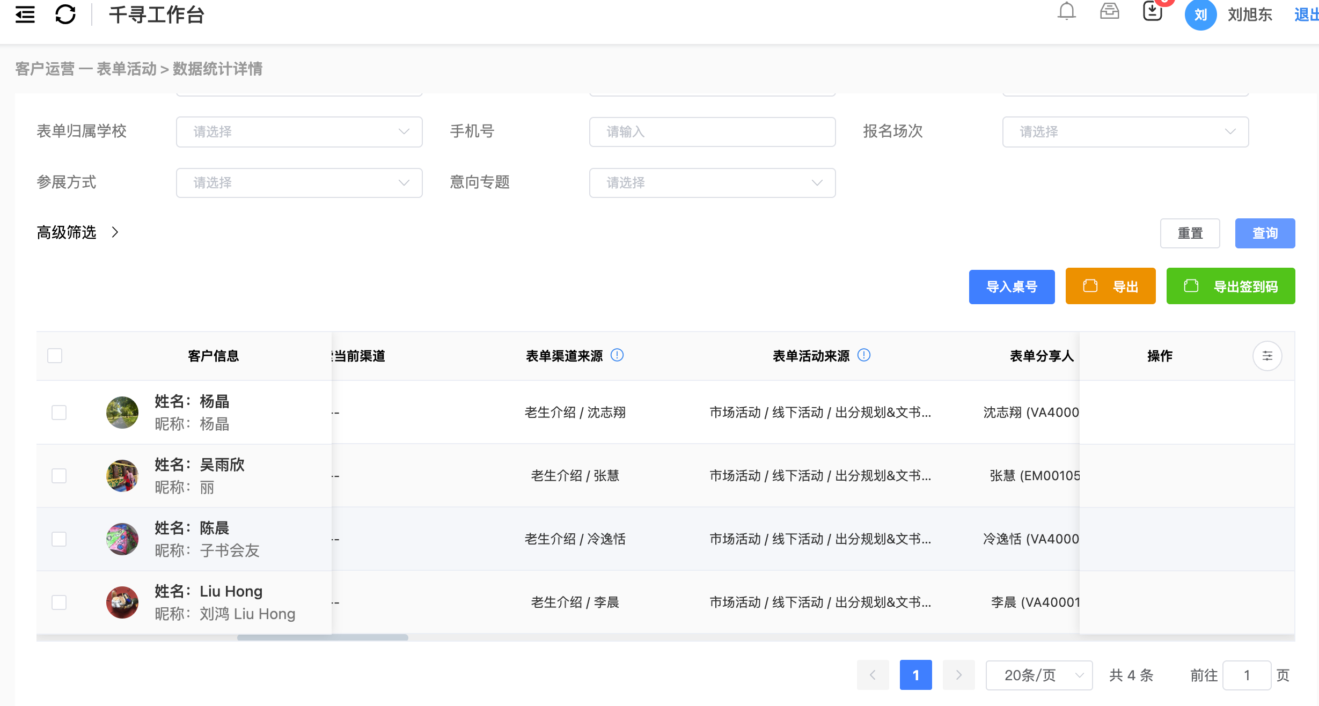
Task: Click info icon beside 表单活动来源
Action: (x=864, y=355)
